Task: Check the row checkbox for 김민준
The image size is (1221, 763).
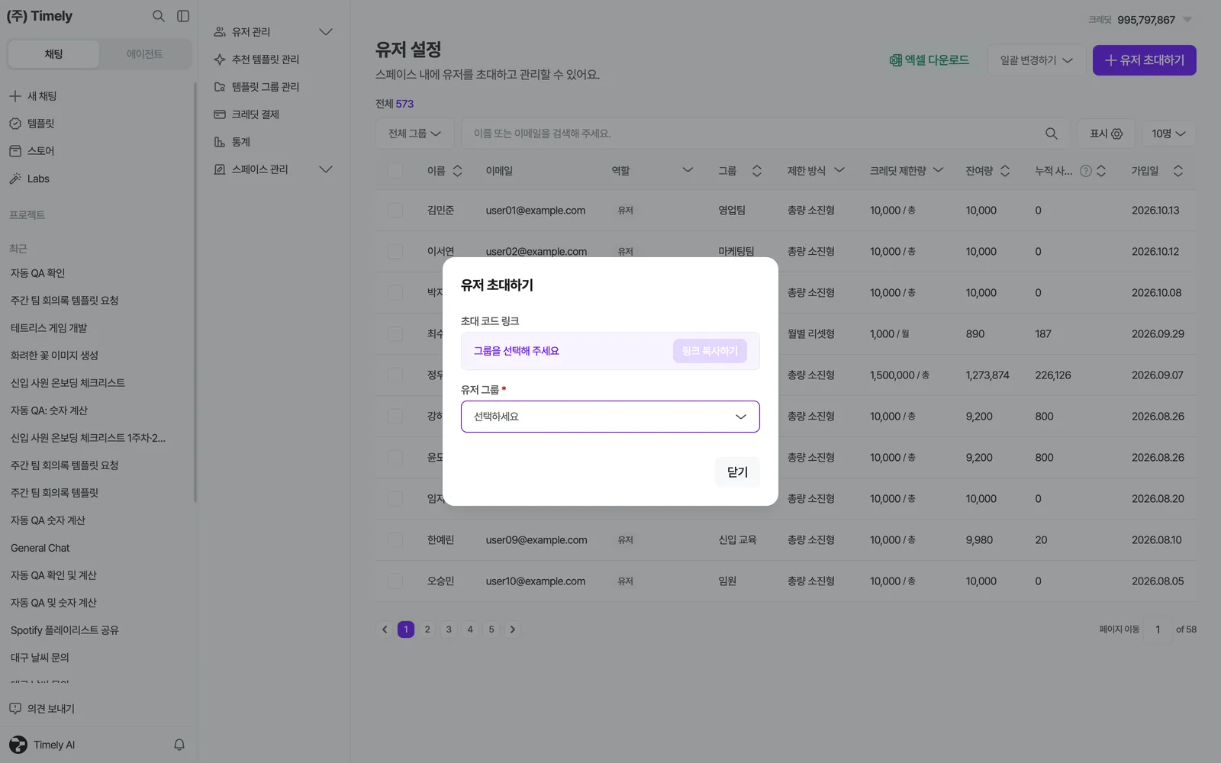Action: pyautogui.click(x=395, y=211)
